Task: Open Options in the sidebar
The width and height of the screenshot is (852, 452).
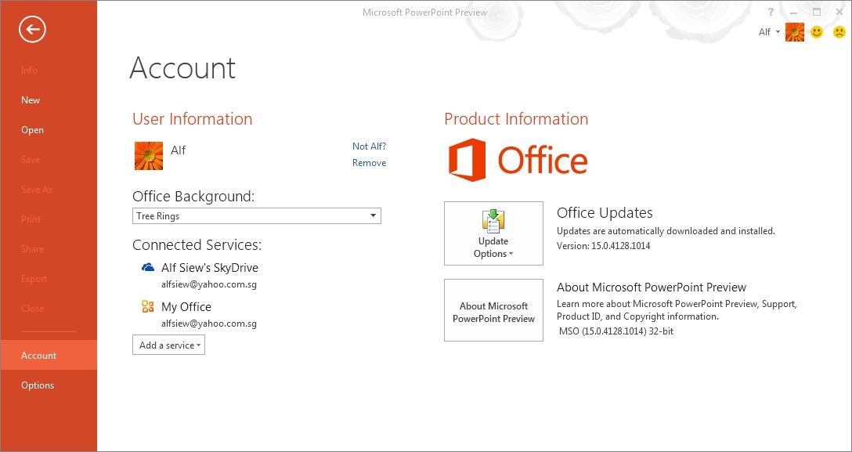Action: 38,385
